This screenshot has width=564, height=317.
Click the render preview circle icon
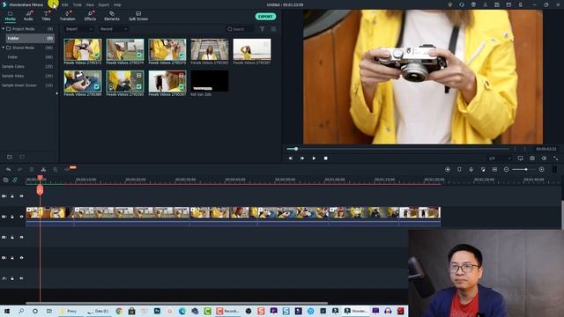pyautogui.click(x=448, y=170)
